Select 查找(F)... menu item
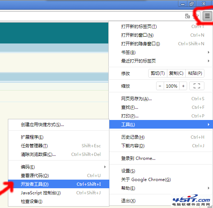This screenshot has height=208, width=213. tap(161, 107)
